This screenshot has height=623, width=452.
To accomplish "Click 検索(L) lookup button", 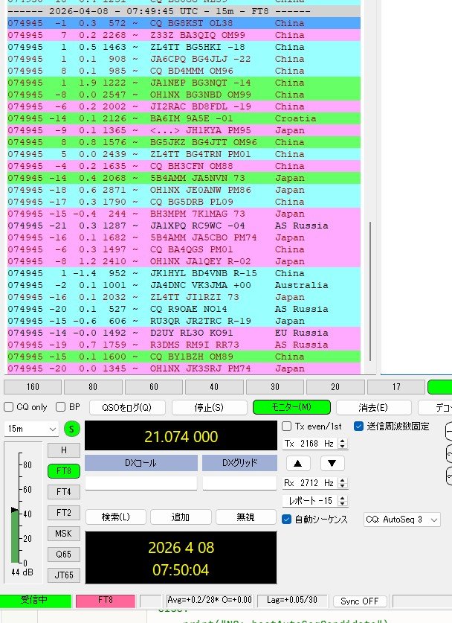I will [116, 517].
